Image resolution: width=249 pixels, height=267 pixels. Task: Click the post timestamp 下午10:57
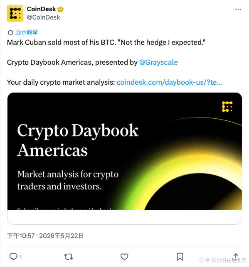[x=21, y=236]
